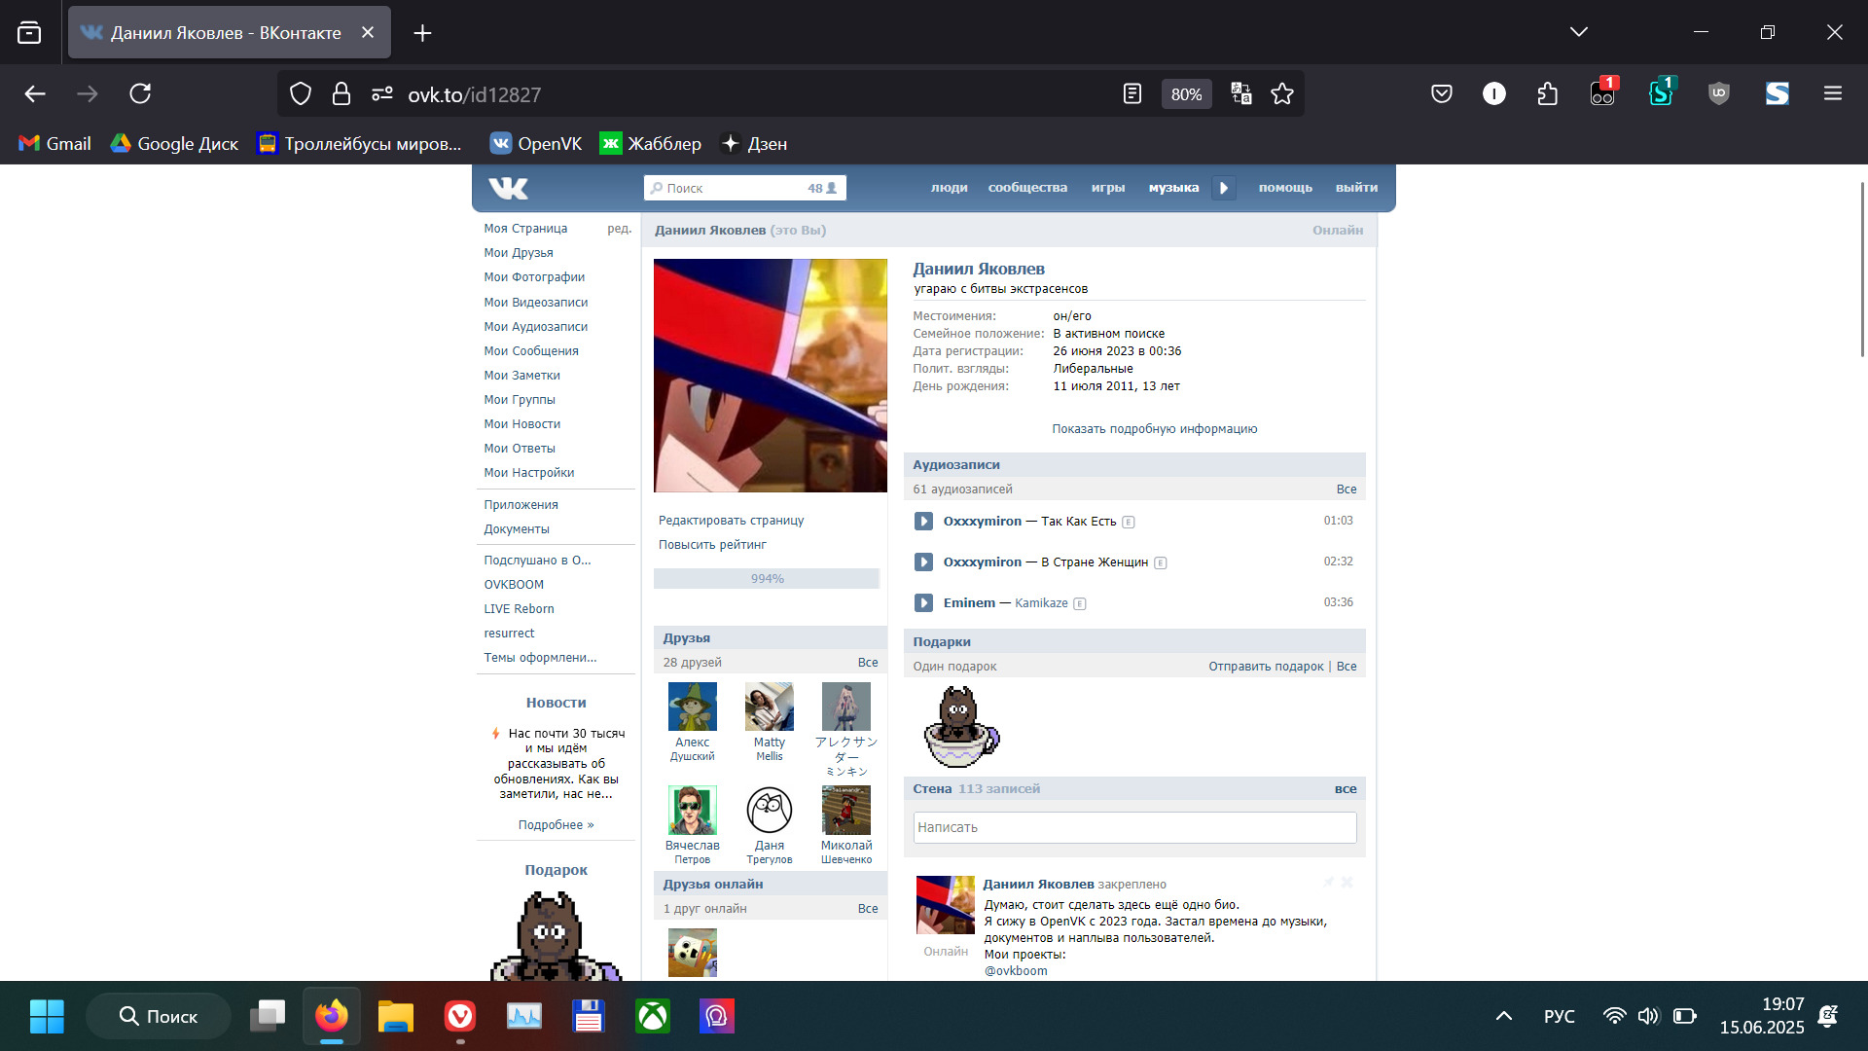Bookmark this page with star icon

(1282, 94)
